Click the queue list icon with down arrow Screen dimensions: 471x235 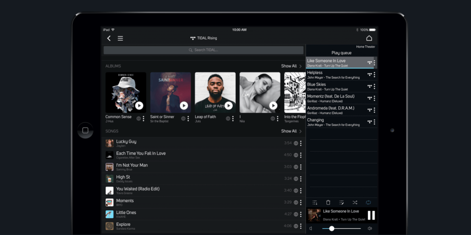click(315, 202)
